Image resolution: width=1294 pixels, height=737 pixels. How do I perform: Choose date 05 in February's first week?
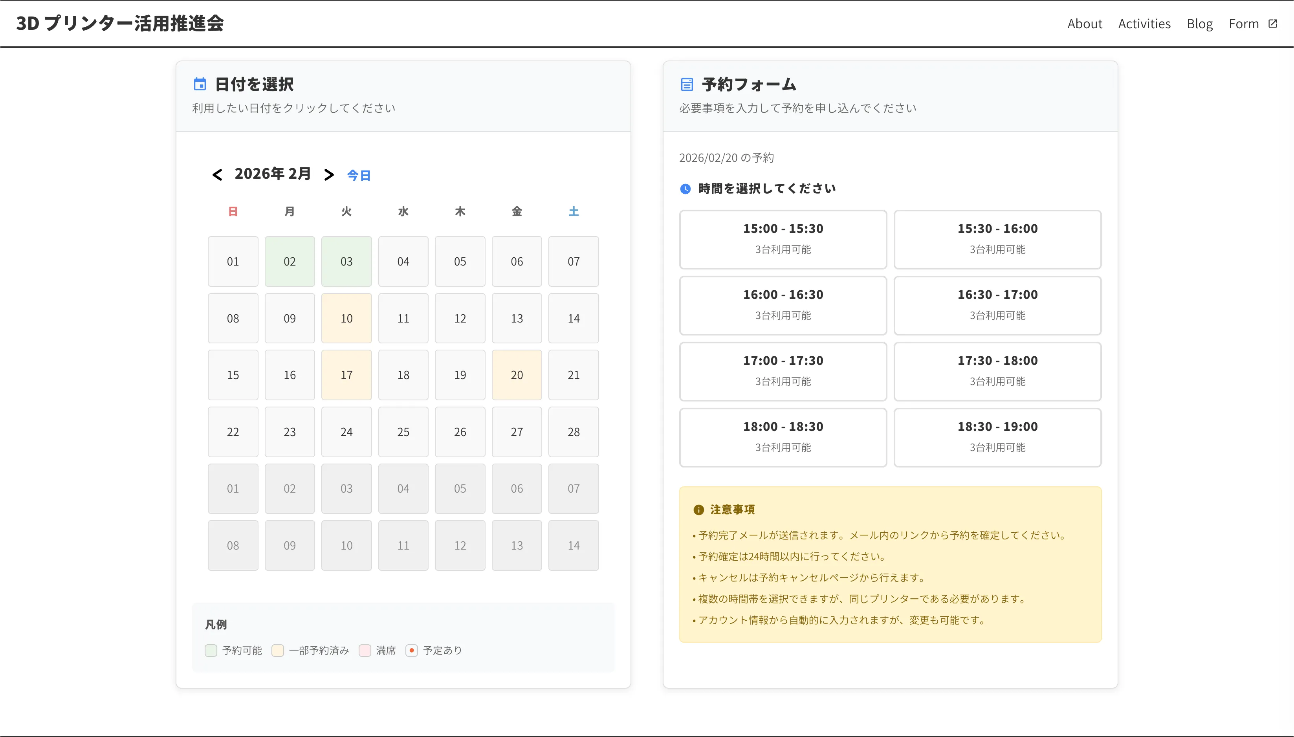tap(460, 262)
